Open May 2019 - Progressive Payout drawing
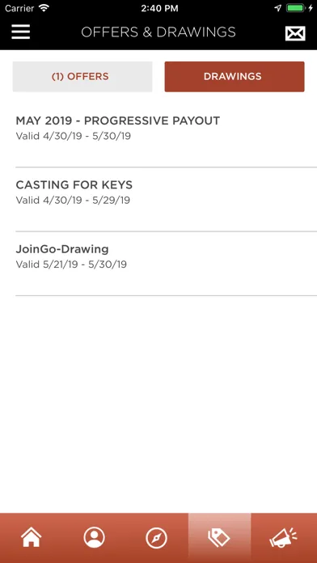317x563 pixels. point(166,135)
